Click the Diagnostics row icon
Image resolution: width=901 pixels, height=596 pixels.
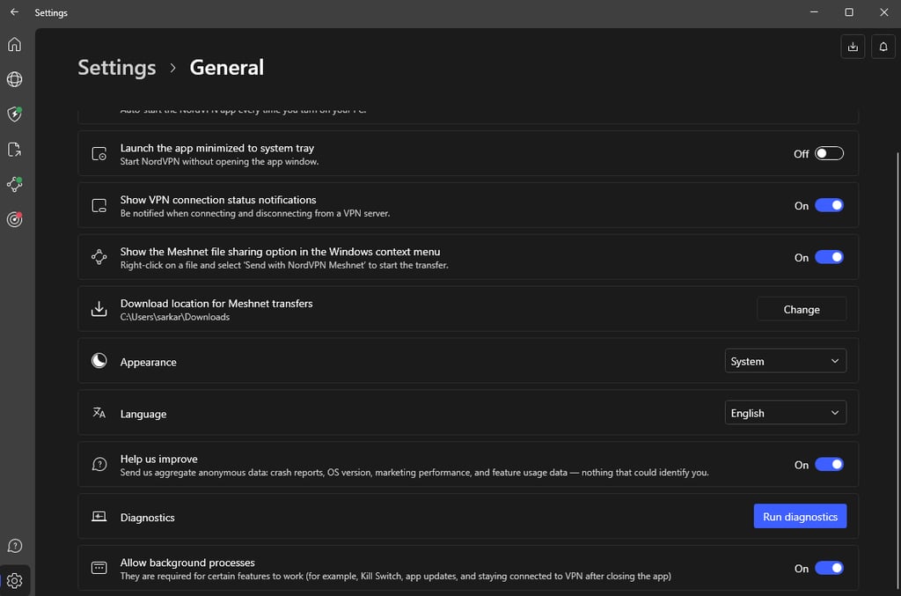pos(99,516)
